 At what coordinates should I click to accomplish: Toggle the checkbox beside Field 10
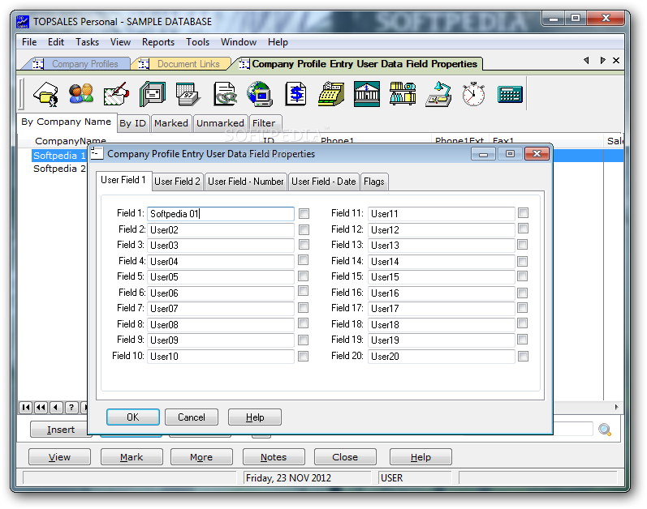click(304, 356)
